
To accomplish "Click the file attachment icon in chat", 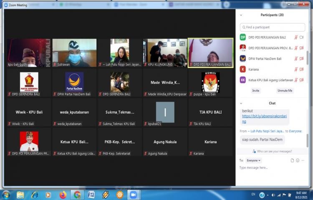I will [293, 160].
